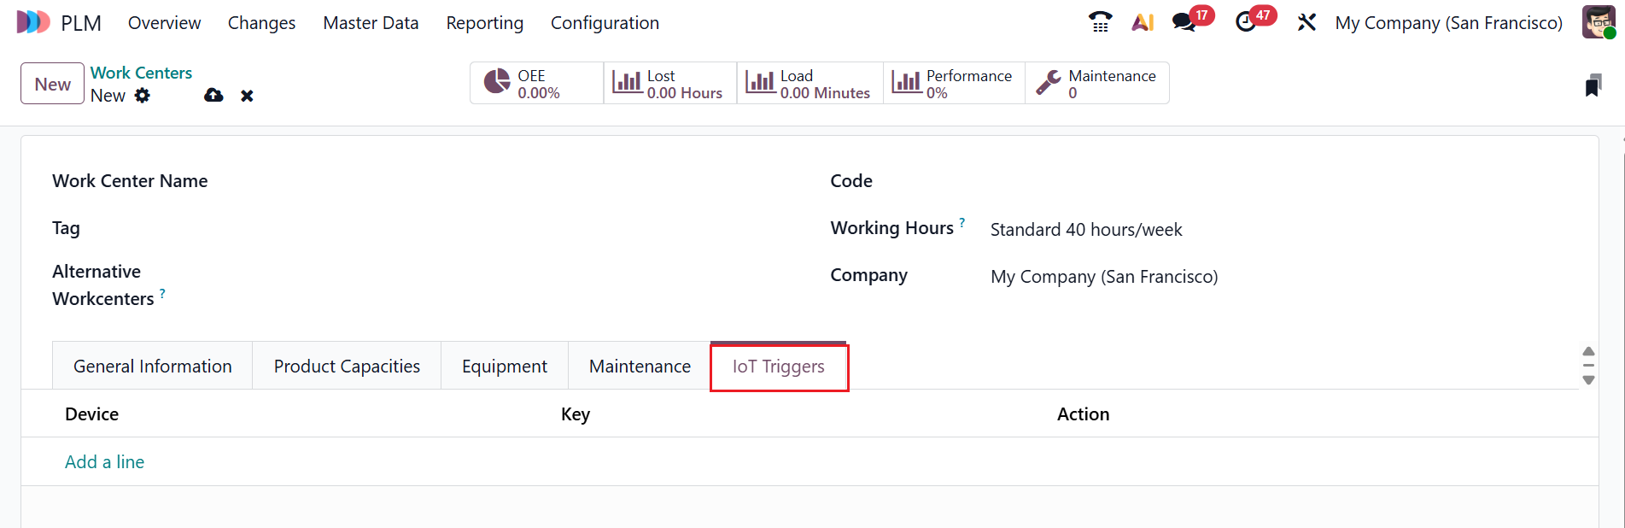Open the VoIP phone dialer icon
The image size is (1625, 528).
pyautogui.click(x=1101, y=22)
